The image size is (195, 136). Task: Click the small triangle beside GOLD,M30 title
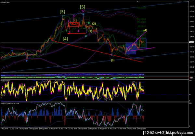coord(1,2)
